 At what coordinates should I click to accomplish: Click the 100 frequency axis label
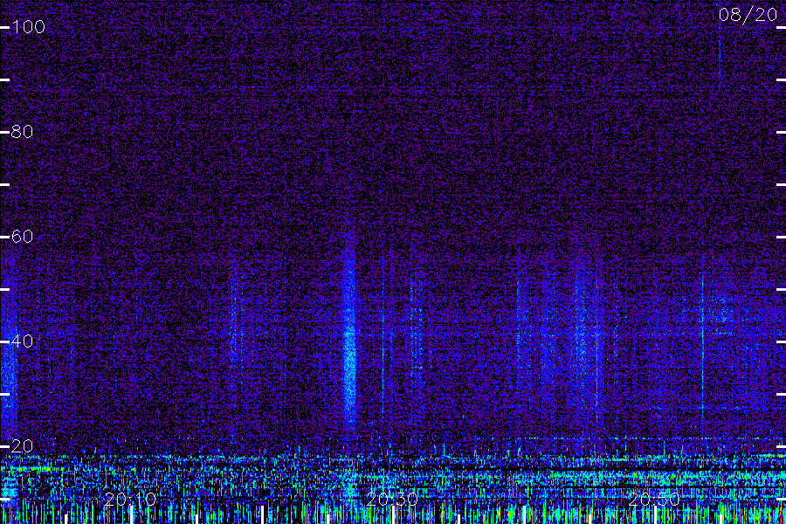[28, 26]
